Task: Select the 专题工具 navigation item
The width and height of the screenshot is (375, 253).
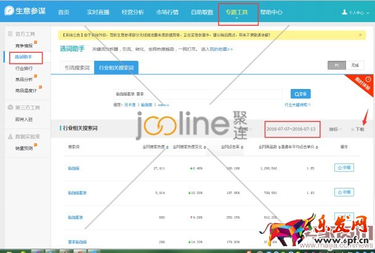Action: pyautogui.click(x=236, y=12)
